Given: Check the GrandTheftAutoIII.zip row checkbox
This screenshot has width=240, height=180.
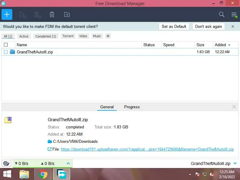Looking at the screenshot, I should coord(6,52).
